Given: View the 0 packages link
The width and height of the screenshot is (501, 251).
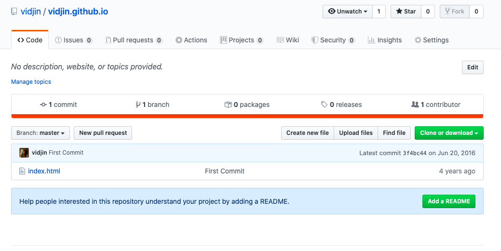Looking at the screenshot, I should pyautogui.click(x=247, y=105).
